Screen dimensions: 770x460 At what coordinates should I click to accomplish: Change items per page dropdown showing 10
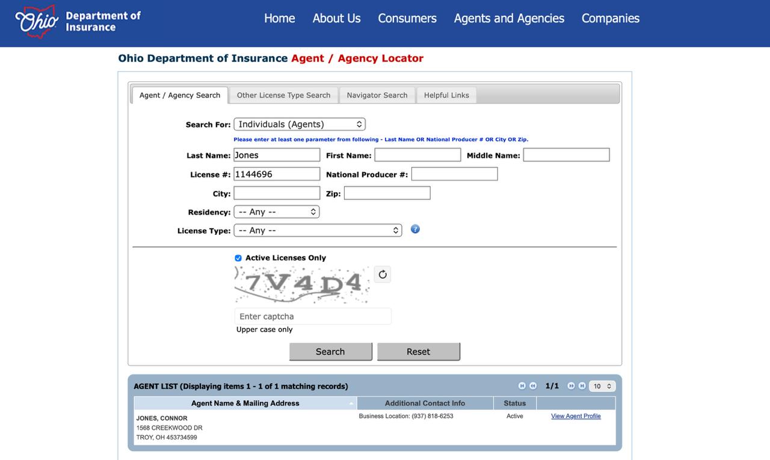(602, 386)
